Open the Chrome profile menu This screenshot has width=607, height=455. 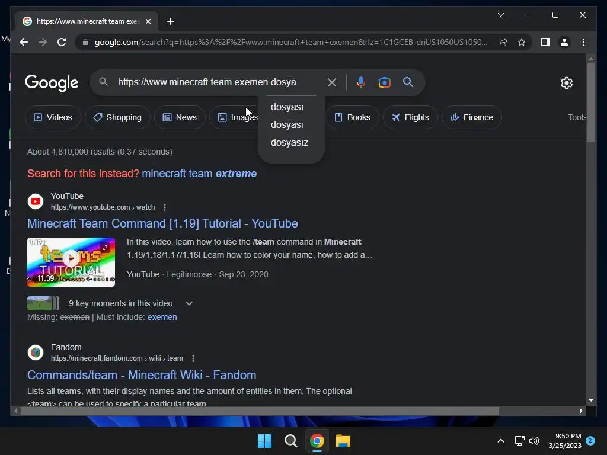tap(564, 42)
